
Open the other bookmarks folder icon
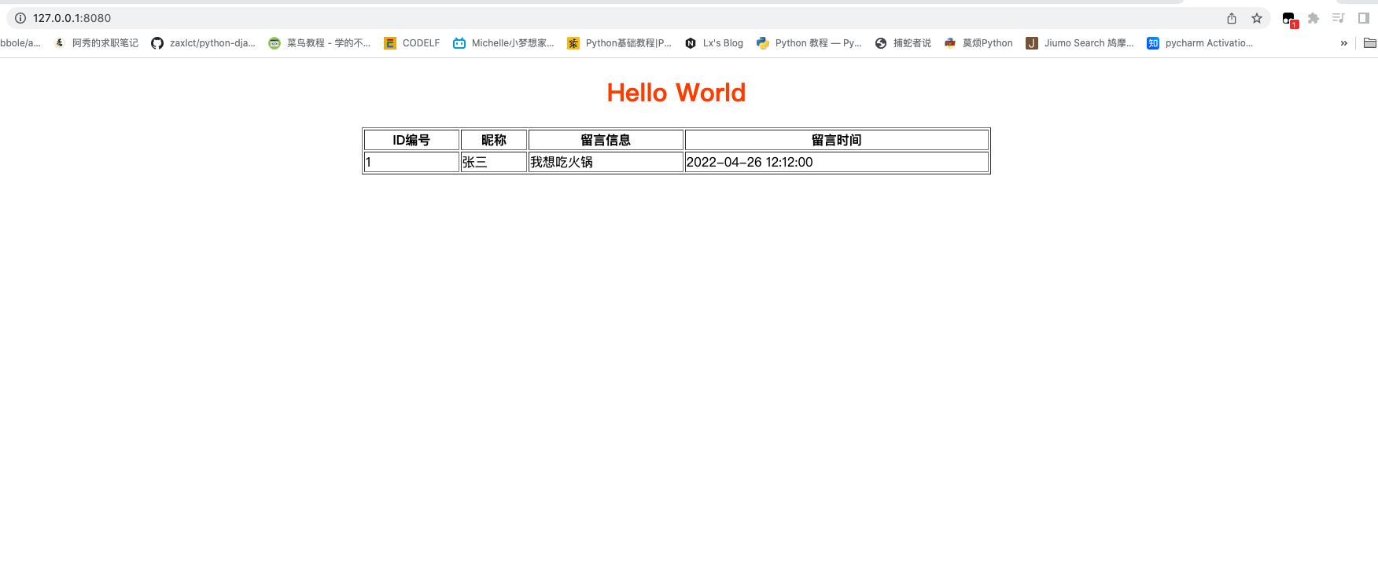[1370, 43]
